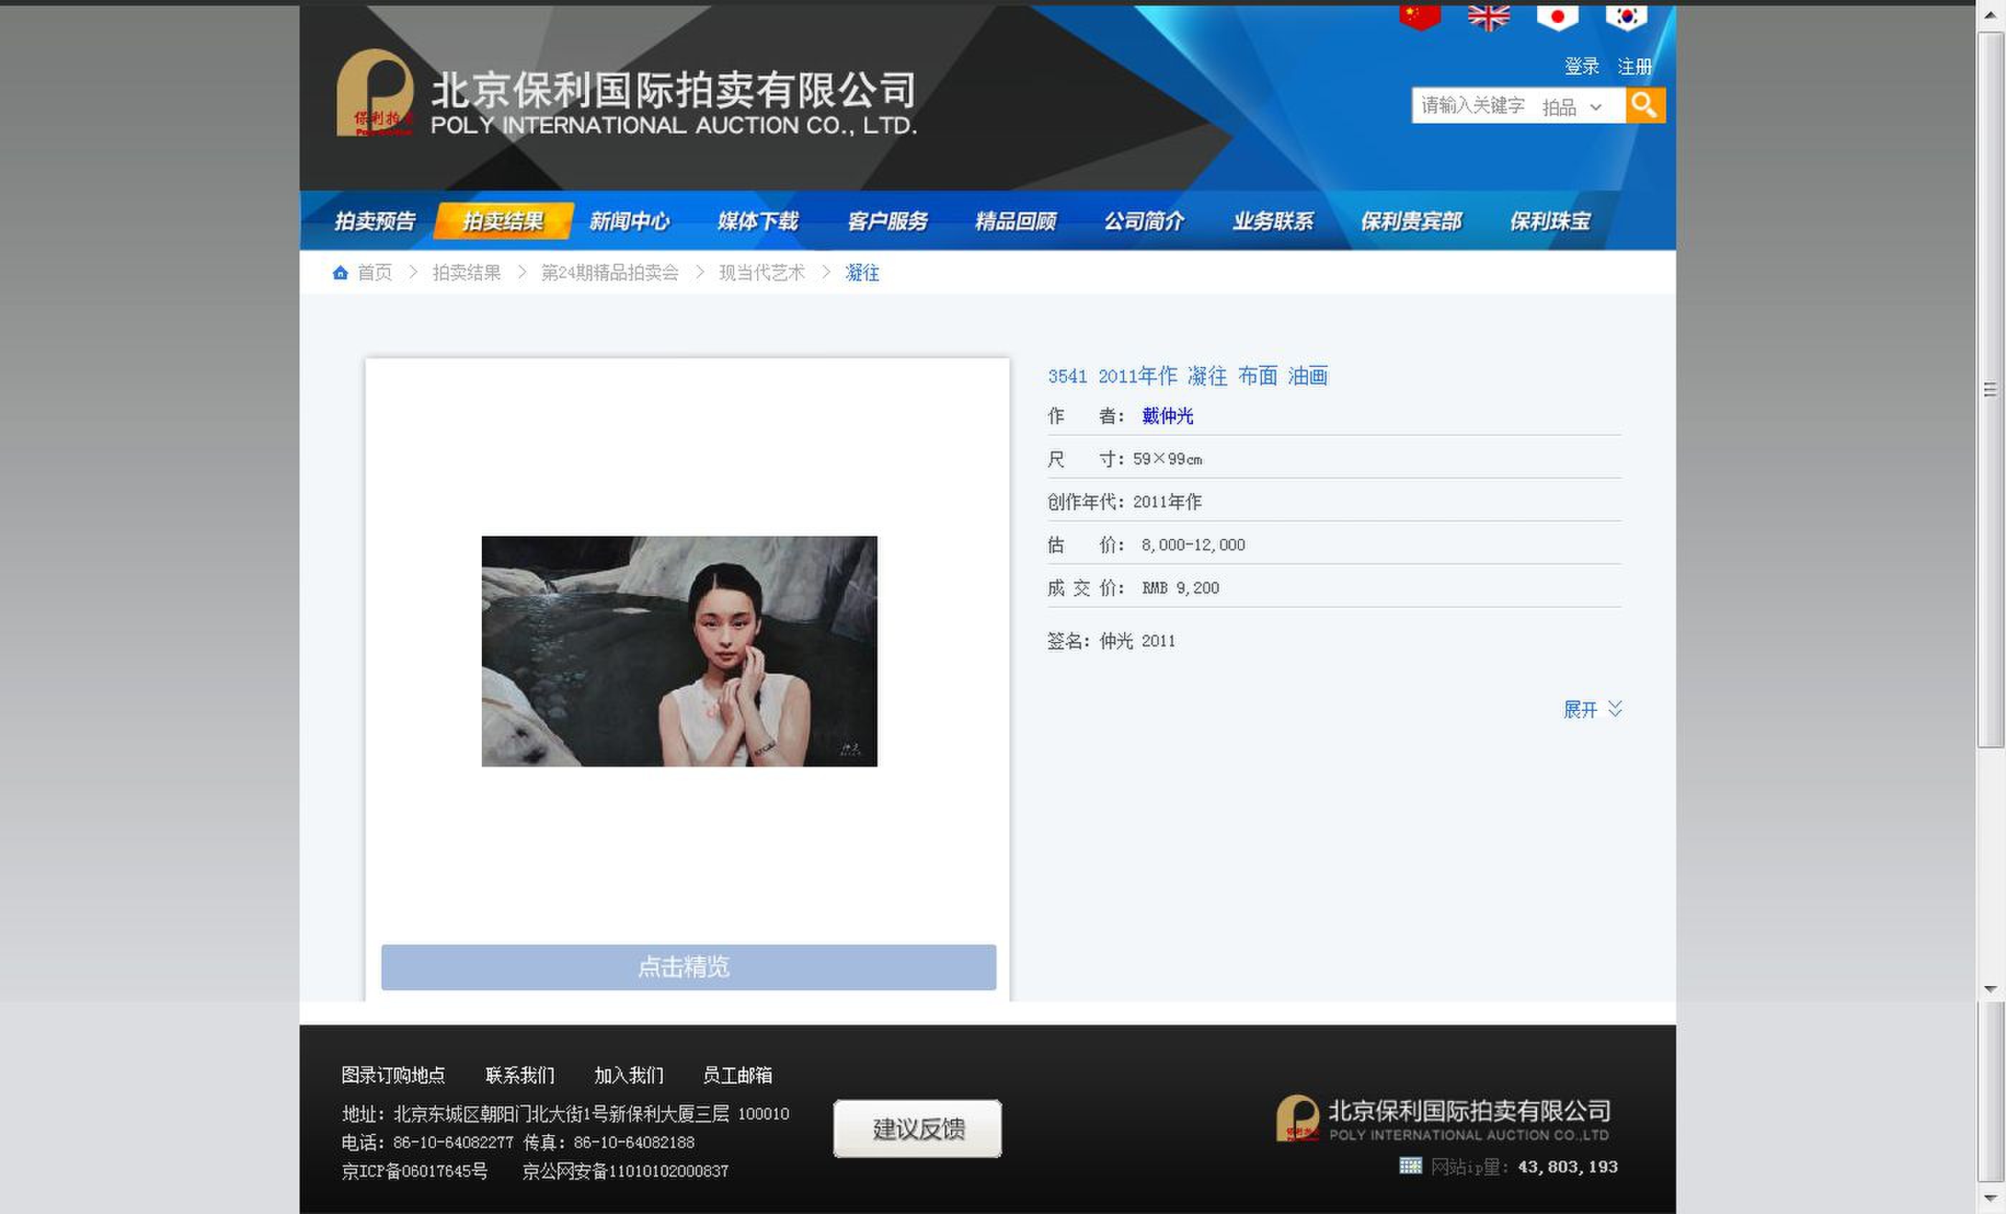Click 创作年代 value 2011年作
Viewport: 2006px width, 1214px height.
(x=1167, y=502)
